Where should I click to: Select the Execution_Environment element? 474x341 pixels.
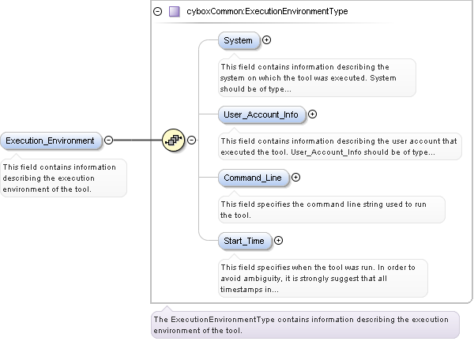(51, 141)
